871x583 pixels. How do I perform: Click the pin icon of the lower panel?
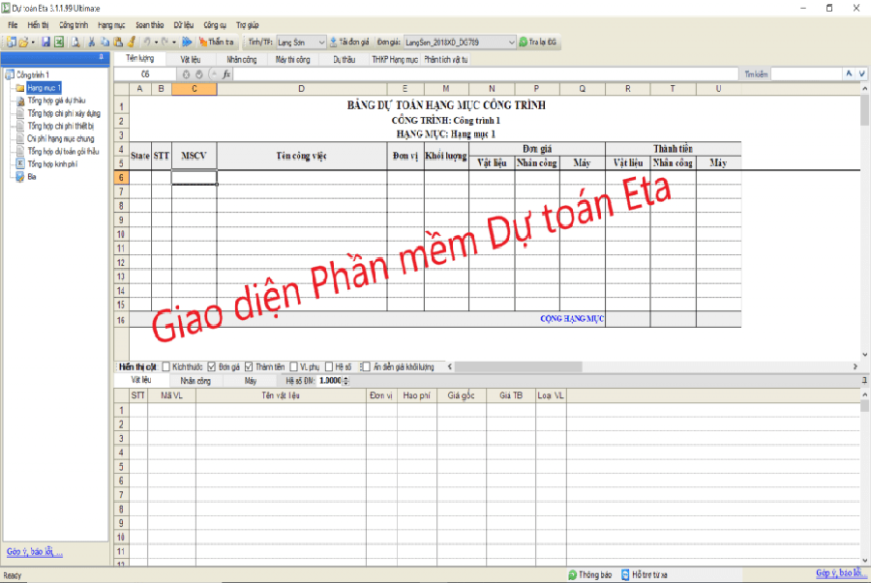click(864, 381)
